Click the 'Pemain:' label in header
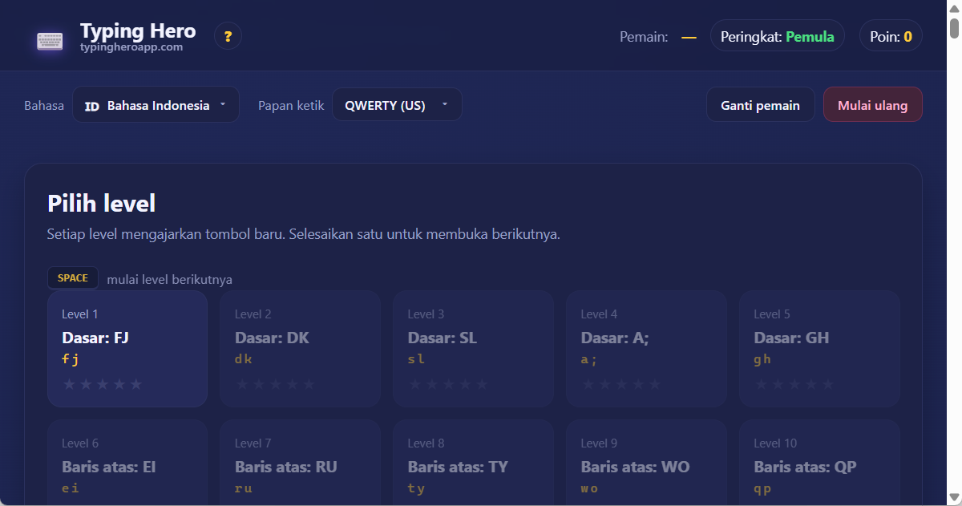The width and height of the screenshot is (962, 506). (644, 36)
